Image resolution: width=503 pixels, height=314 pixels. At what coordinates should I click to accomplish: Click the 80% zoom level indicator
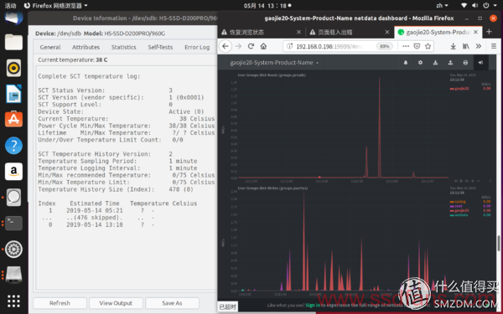pos(384,46)
